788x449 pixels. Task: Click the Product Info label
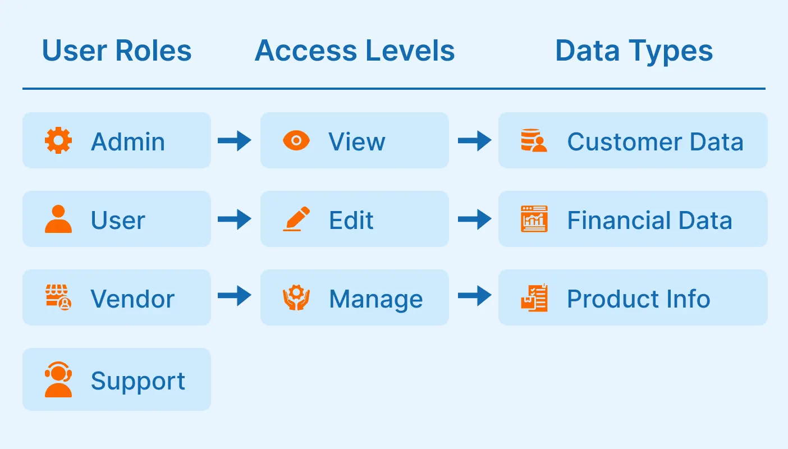pyautogui.click(x=639, y=299)
